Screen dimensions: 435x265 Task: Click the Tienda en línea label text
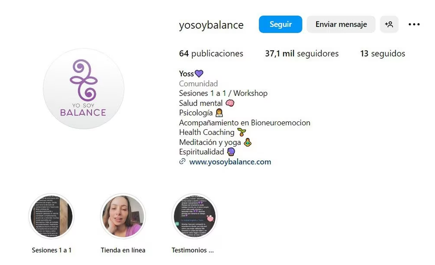click(123, 250)
